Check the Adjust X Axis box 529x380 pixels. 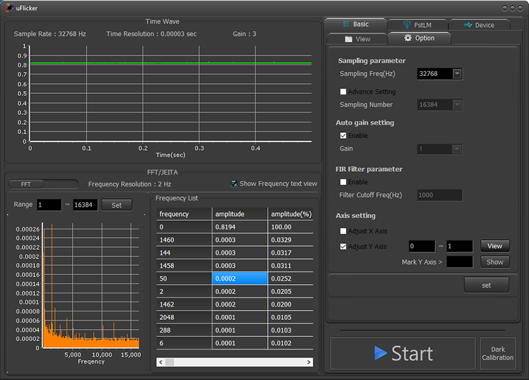click(x=343, y=231)
